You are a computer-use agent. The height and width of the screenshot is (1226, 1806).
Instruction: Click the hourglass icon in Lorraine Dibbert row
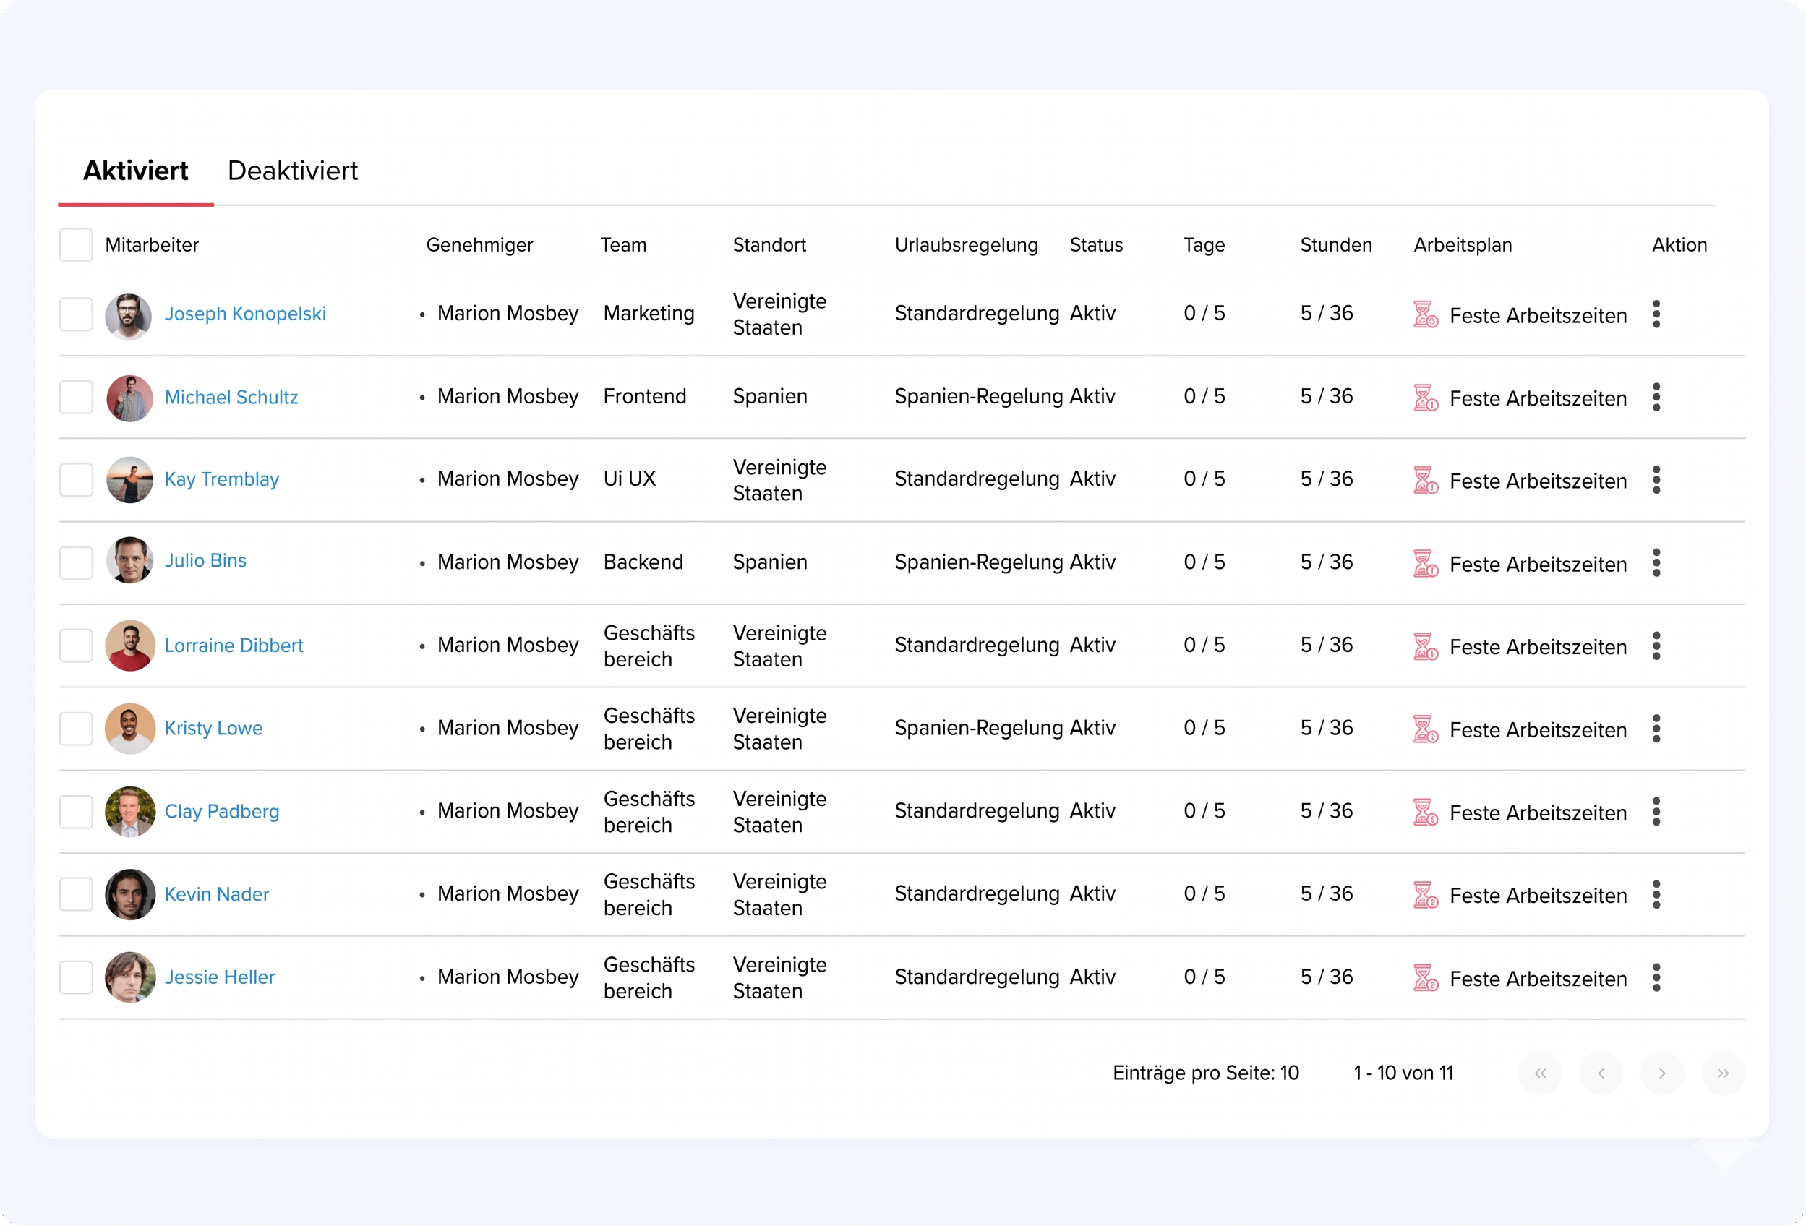1424,646
